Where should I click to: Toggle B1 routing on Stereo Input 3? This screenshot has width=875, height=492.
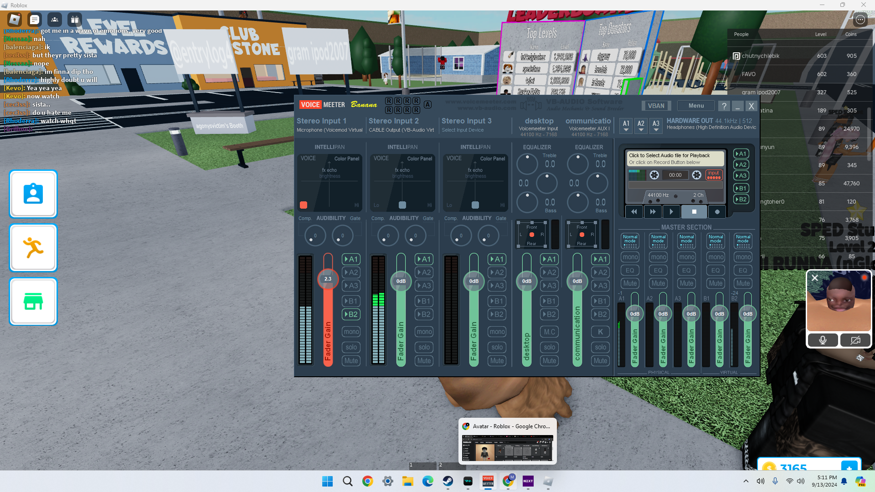(x=497, y=301)
